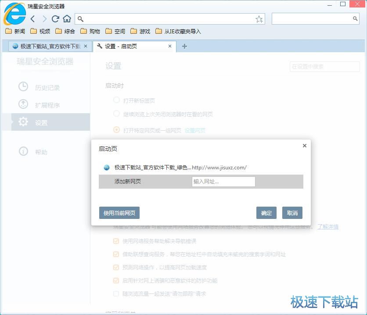367x315 pixels.
Task: Toggle 预测网络操作 checkbox
Action: [116, 267]
